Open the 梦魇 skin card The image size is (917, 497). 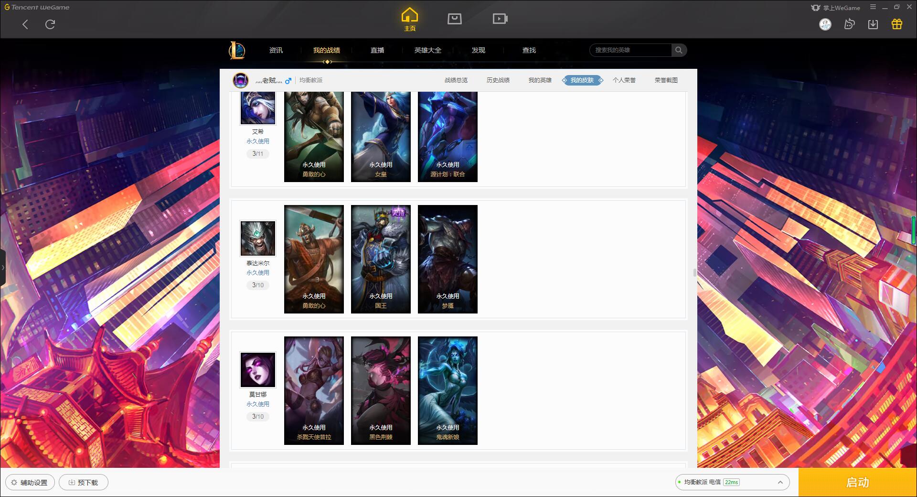(448, 259)
